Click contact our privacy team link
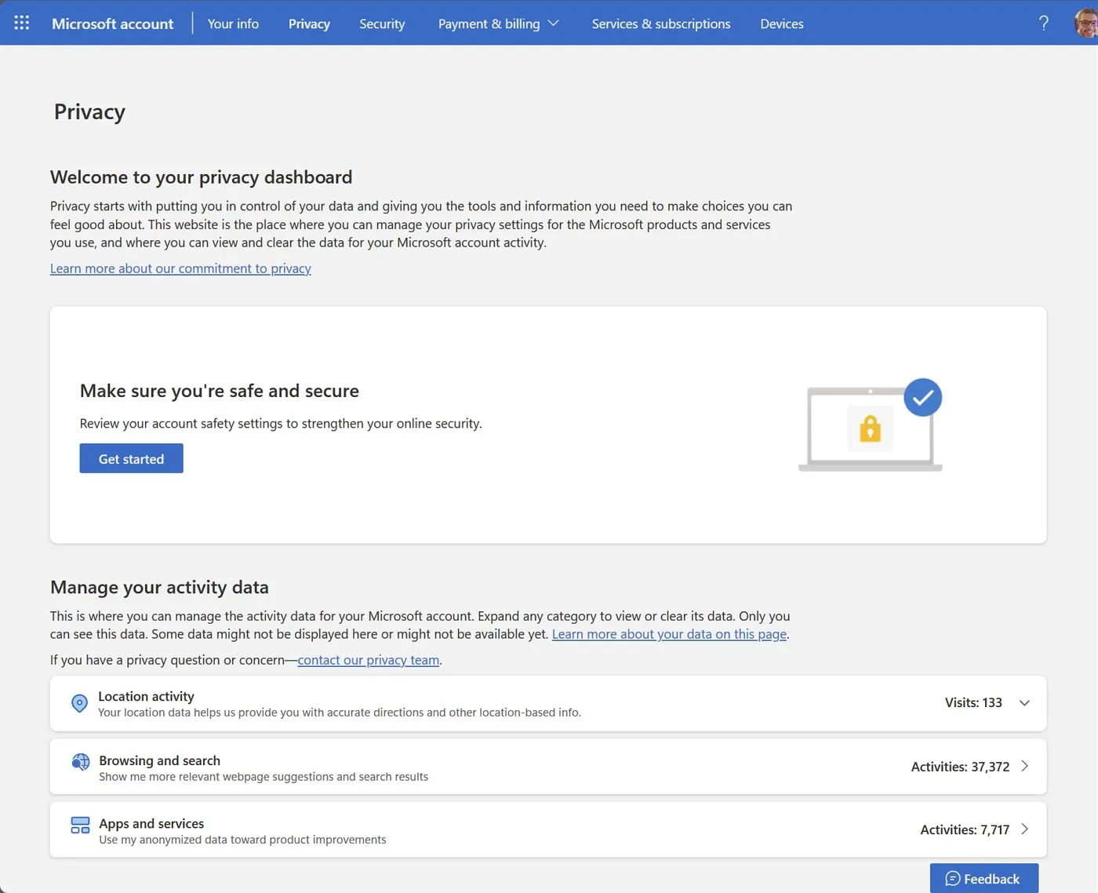The image size is (1098, 893). click(x=368, y=660)
